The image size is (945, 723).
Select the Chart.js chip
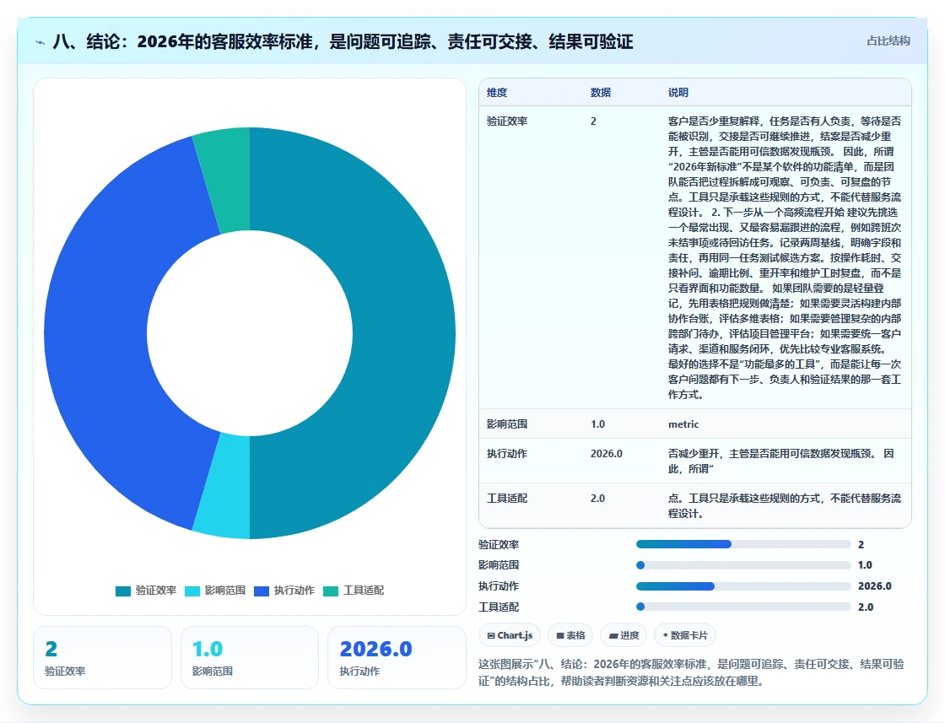(510, 635)
